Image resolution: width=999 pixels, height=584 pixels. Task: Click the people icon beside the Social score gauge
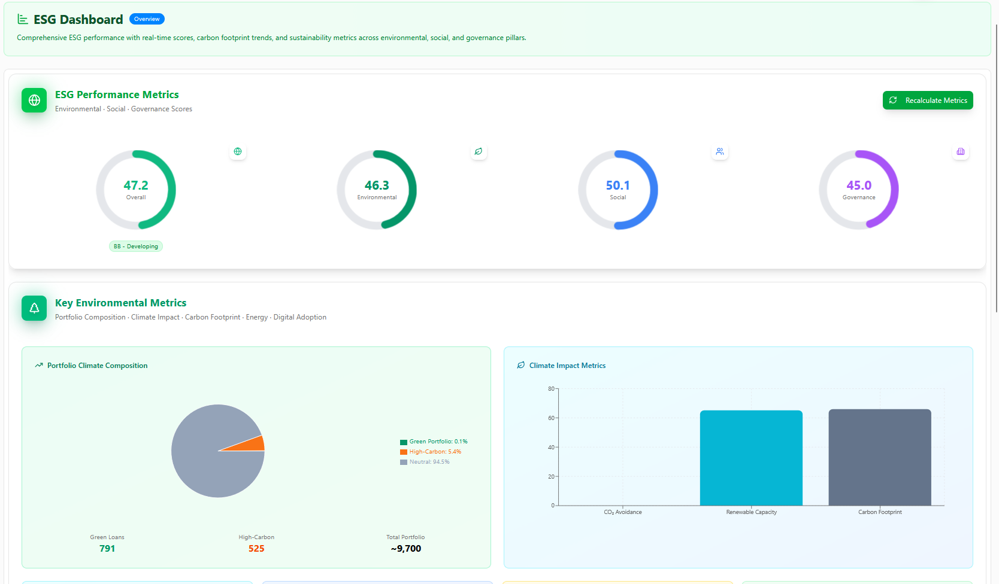pyautogui.click(x=720, y=152)
